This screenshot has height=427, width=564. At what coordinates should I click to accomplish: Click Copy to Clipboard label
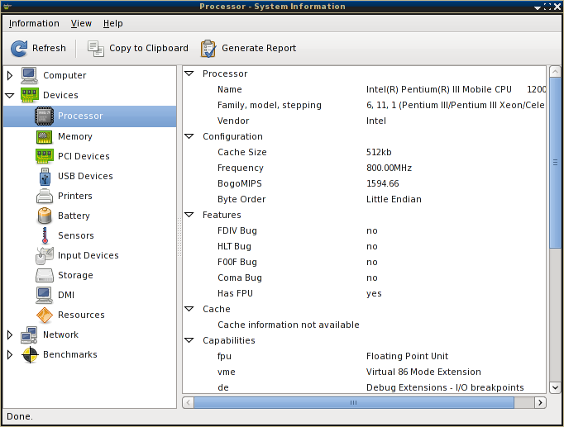pyautogui.click(x=149, y=48)
